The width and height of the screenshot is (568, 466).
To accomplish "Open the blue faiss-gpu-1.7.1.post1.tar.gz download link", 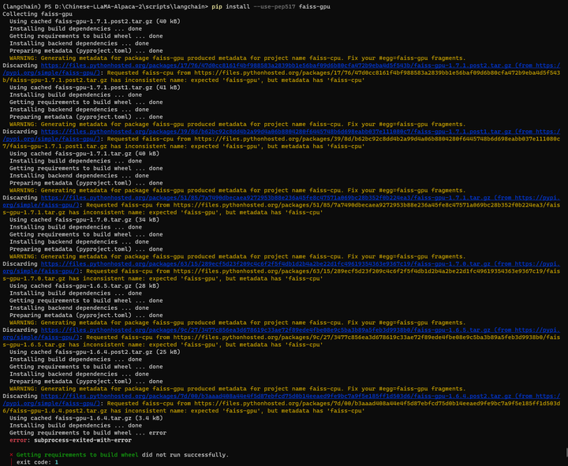I will (x=301, y=132).
